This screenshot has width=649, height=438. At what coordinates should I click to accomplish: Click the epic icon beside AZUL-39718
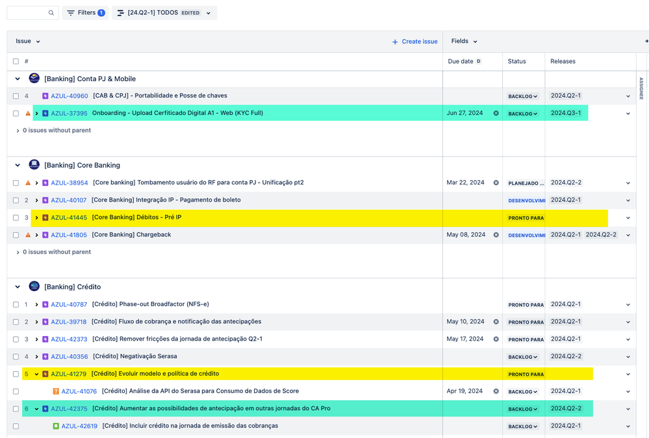pos(45,322)
